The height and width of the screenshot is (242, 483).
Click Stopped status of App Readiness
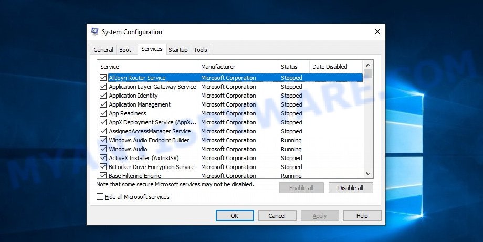(x=291, y=113)
